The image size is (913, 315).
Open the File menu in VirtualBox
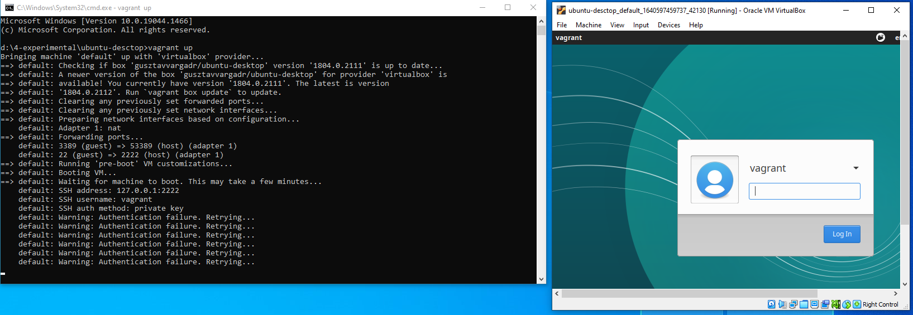(x=562, y=25)
